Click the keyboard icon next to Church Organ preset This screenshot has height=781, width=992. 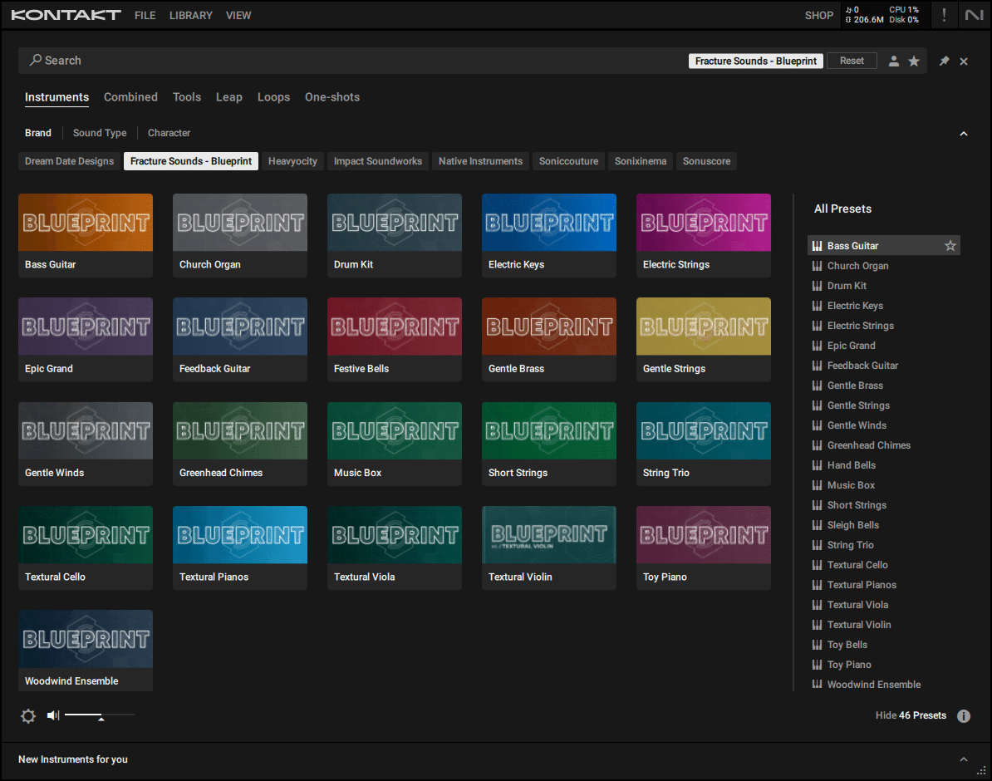[x=817, y=266]
